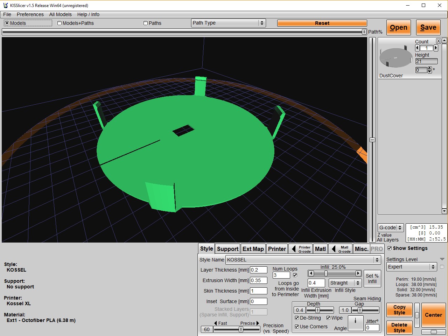Click the orange Reset button

(x=322, y=23)
